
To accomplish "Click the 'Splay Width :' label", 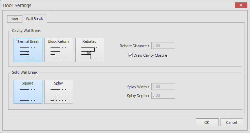I will tap(138, 87).
